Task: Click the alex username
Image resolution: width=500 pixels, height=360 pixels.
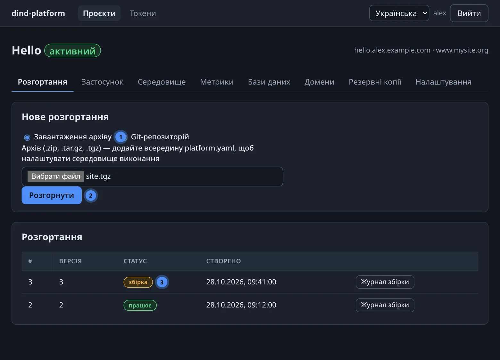Action: point(439,13)
